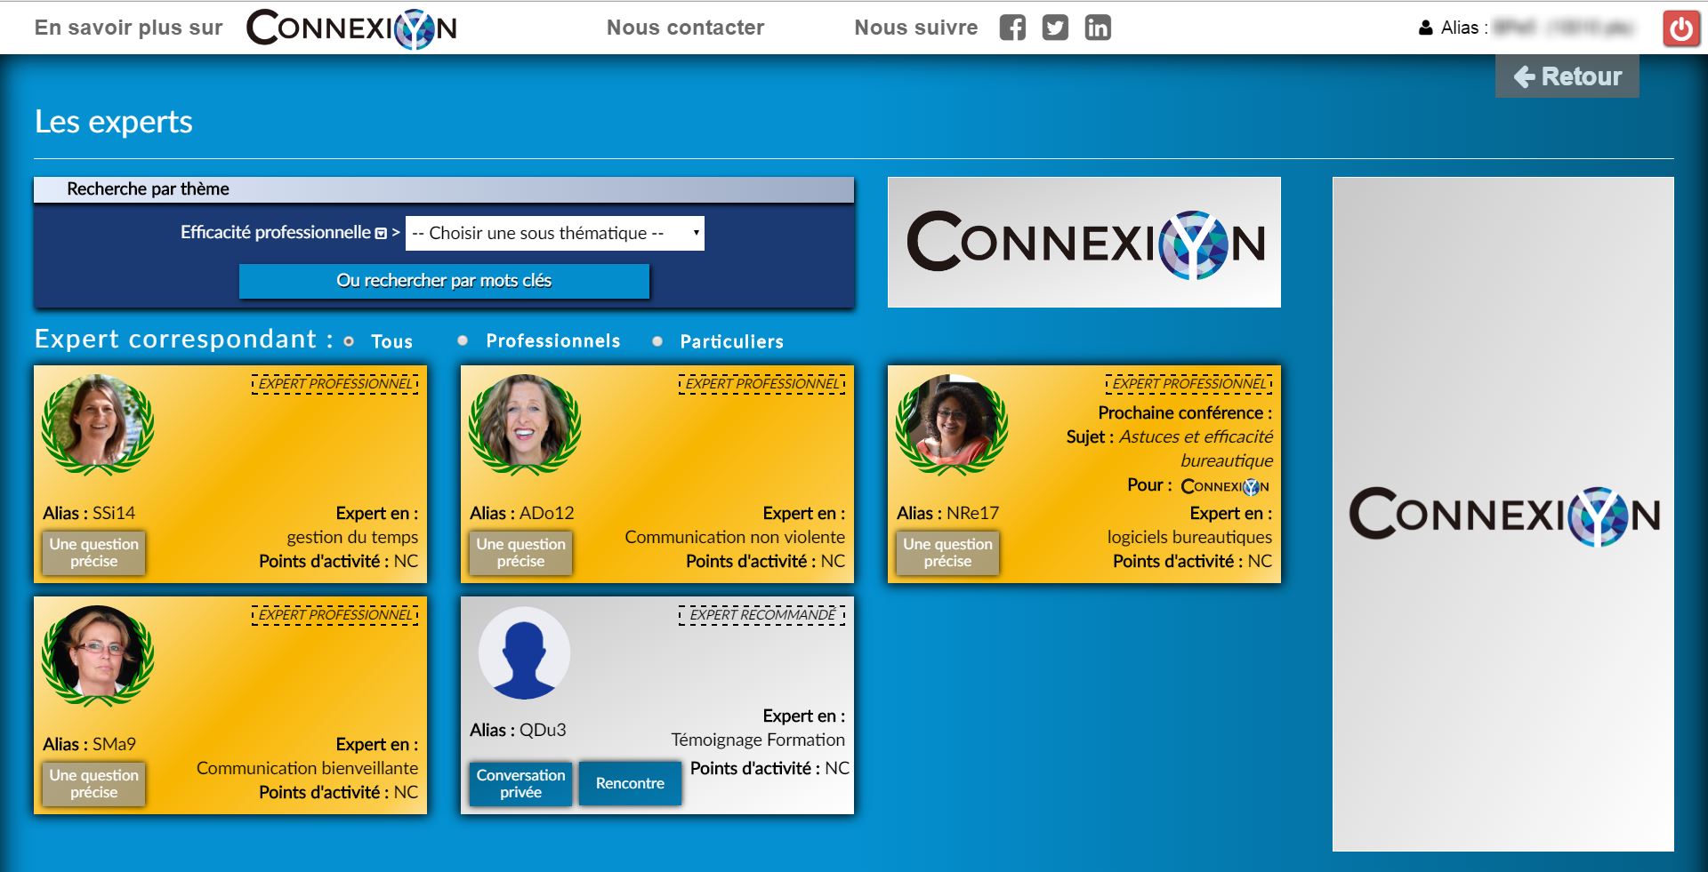This screenshot has width=1708, height=872.
Task: Click 'Expert Professionnel' badge on ADo12 card
Action: (762, 384)
